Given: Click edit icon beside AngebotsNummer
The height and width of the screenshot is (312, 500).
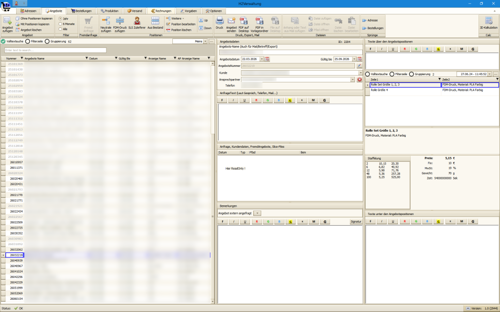Looking at the screenshot, I should [x=359, y=66].
